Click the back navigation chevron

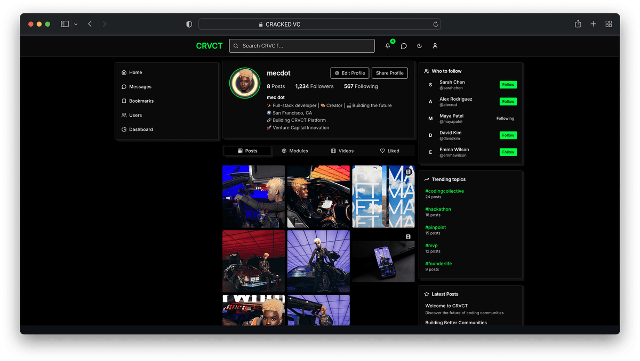(90, 24)
